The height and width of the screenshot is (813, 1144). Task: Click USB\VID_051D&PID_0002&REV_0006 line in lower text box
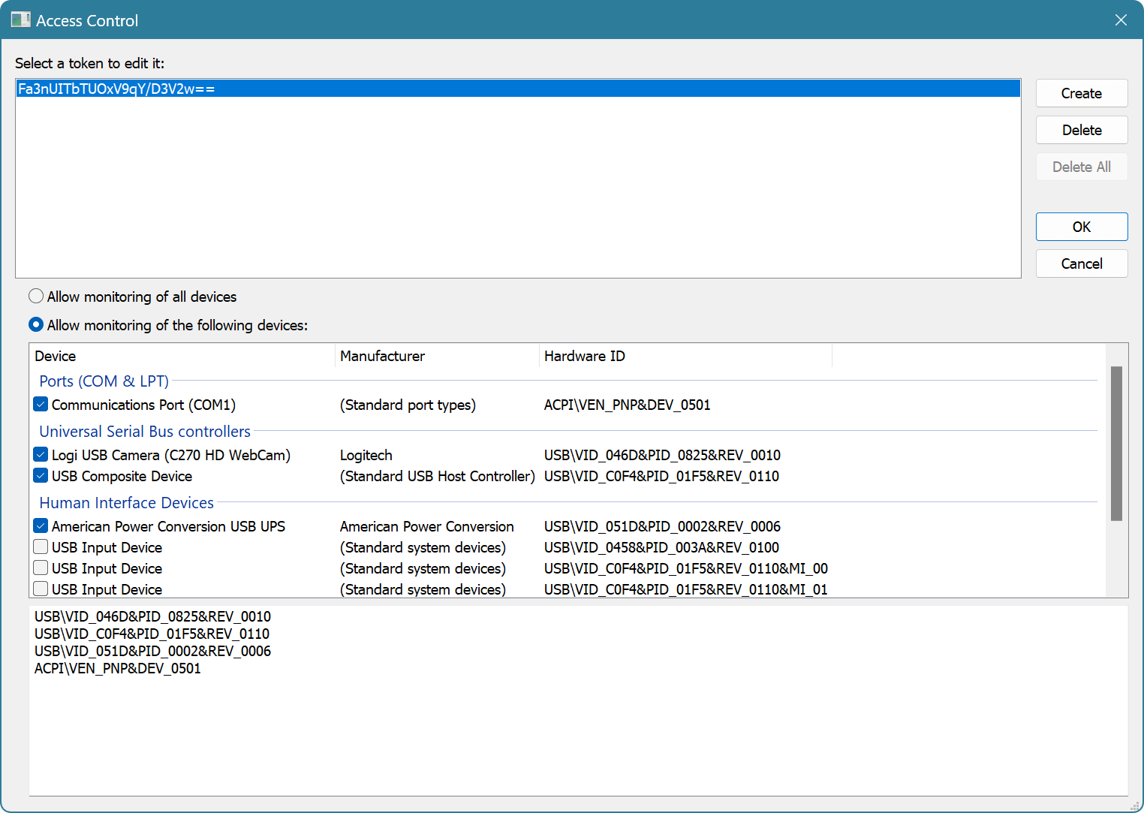152,651
